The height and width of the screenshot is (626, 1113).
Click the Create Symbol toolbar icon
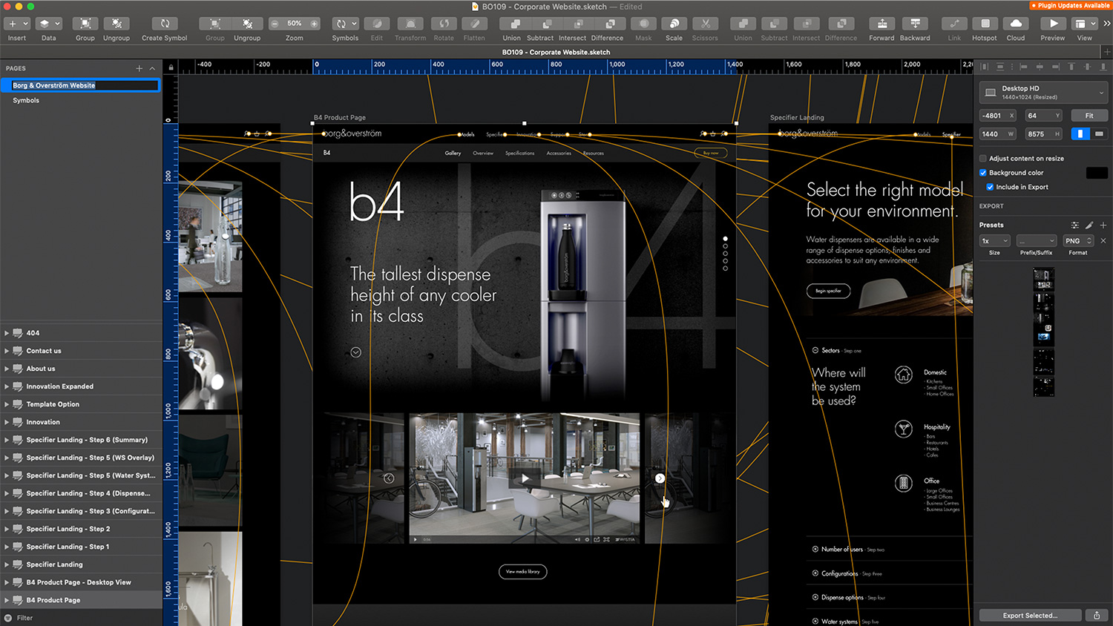(x=165, y=24)
